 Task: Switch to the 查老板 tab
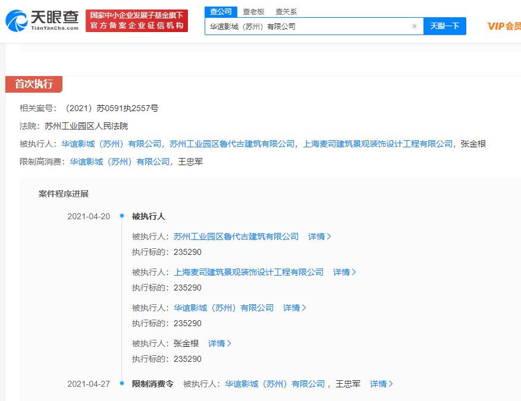pyautogui.click(x=253, y=12)
